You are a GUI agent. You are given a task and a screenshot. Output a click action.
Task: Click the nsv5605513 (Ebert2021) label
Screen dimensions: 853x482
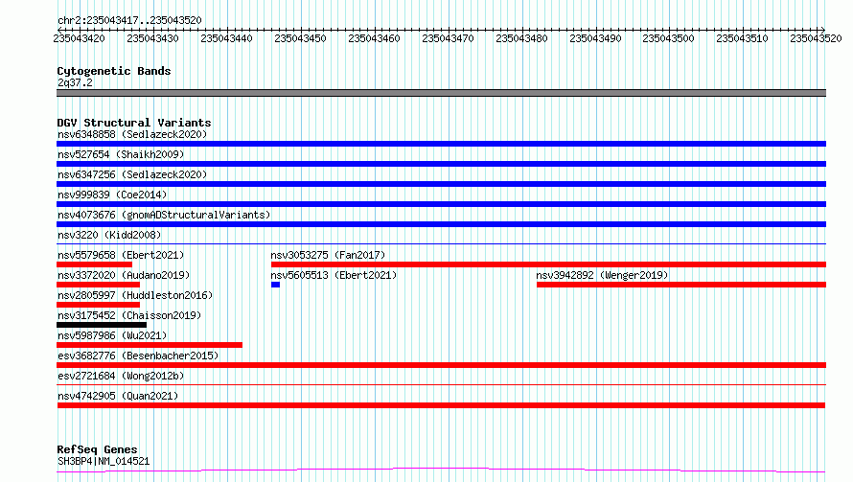334,275
